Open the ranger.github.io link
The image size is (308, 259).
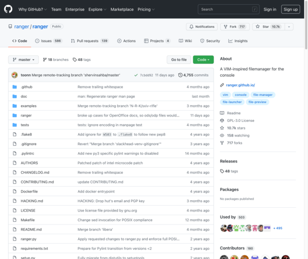click(x=240, y=85)
